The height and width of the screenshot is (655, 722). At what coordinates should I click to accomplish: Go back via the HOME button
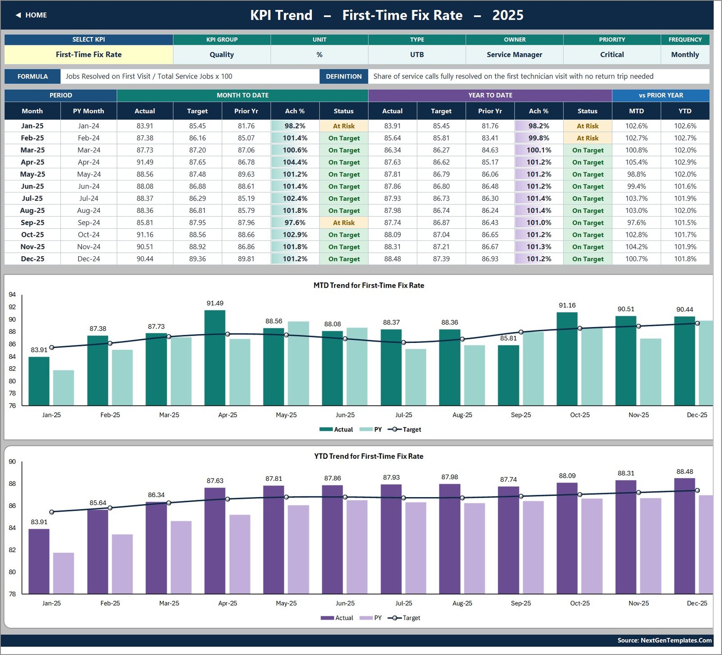click(x=31, y=15)
